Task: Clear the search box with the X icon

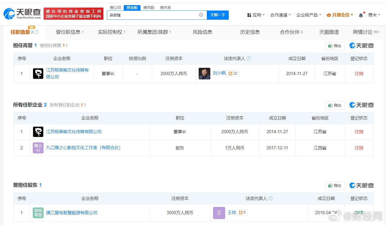Action: point(201,15)
